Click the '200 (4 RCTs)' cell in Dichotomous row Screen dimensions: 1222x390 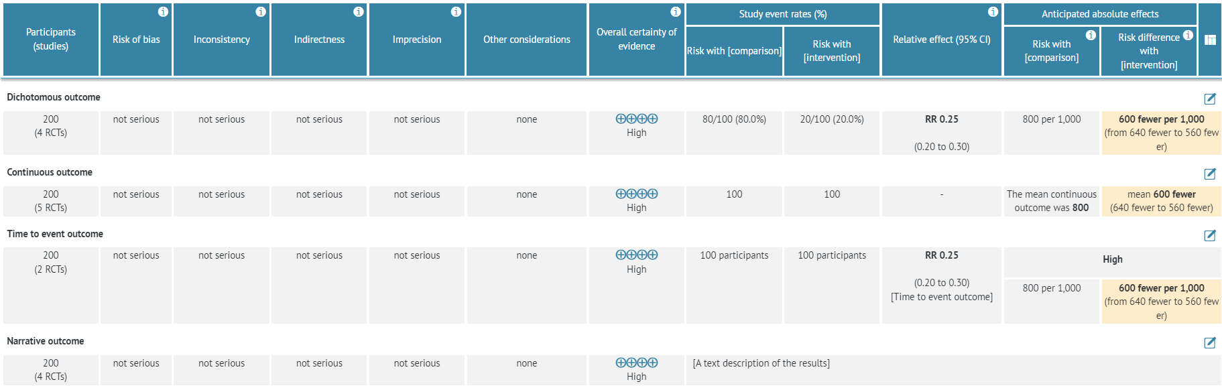[x=51, y=133]
